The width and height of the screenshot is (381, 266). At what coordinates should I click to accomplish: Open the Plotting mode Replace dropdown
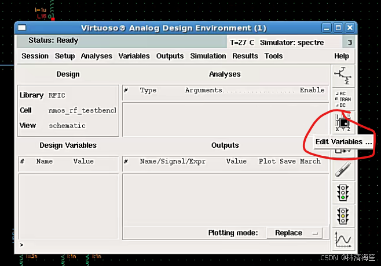click(x=295, y=233)
